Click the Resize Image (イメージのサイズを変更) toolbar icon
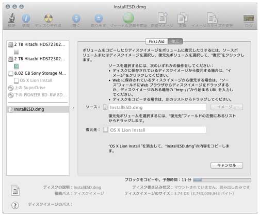Viewport: 260px width, 216px height. click(212, 18)
